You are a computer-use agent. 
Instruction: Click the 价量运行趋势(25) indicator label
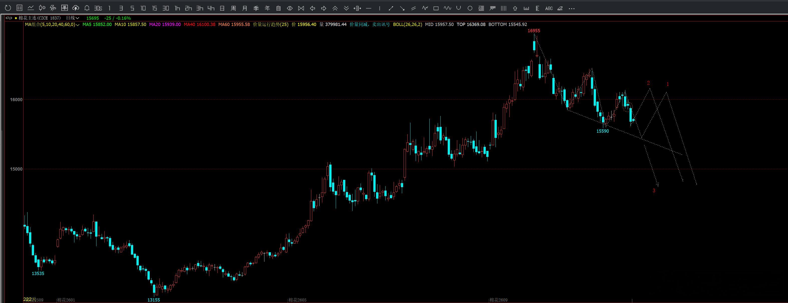tap(271, 24)
